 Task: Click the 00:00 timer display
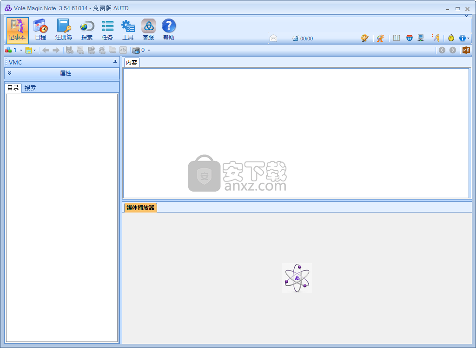point(303,39)
